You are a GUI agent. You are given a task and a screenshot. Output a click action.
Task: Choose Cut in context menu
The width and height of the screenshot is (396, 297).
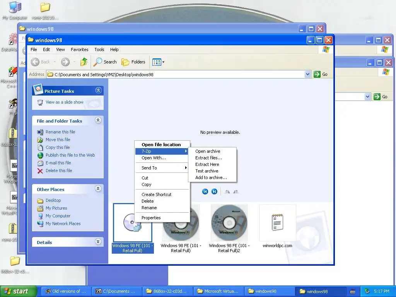click(x=162, y=178)
